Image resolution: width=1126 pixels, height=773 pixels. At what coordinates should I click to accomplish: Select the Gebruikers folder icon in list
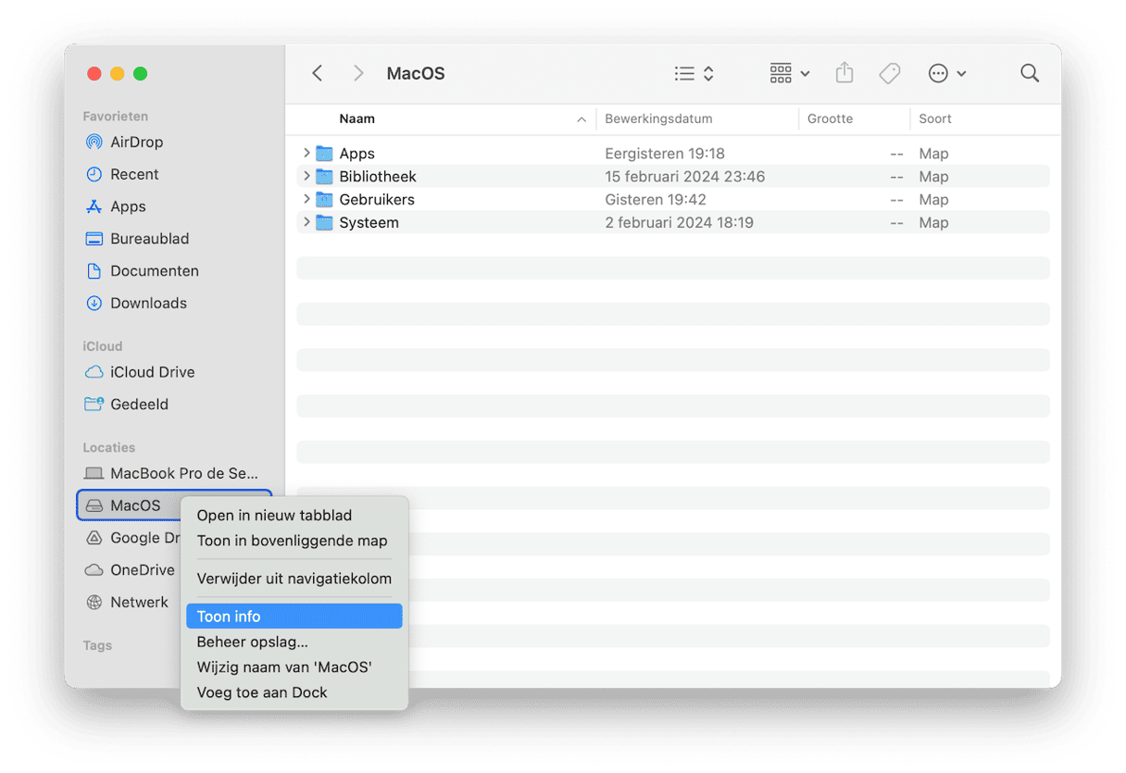click(x=324, y=199)
